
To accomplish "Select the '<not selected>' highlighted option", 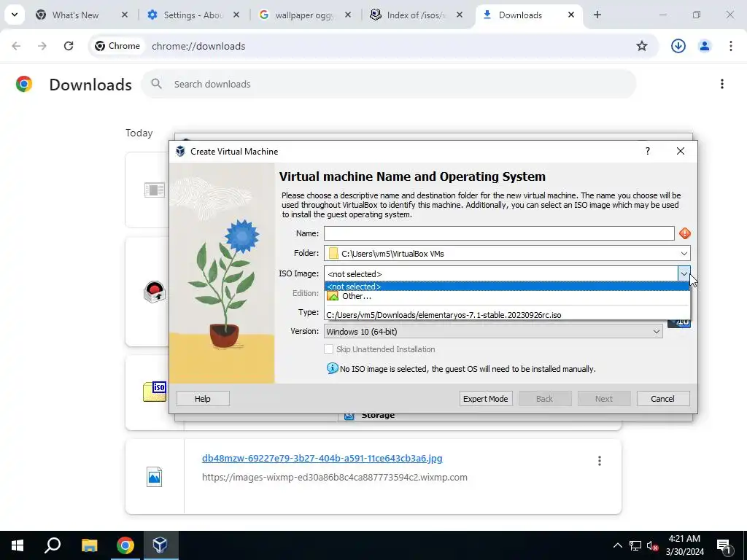I will (x=507, y=287).
